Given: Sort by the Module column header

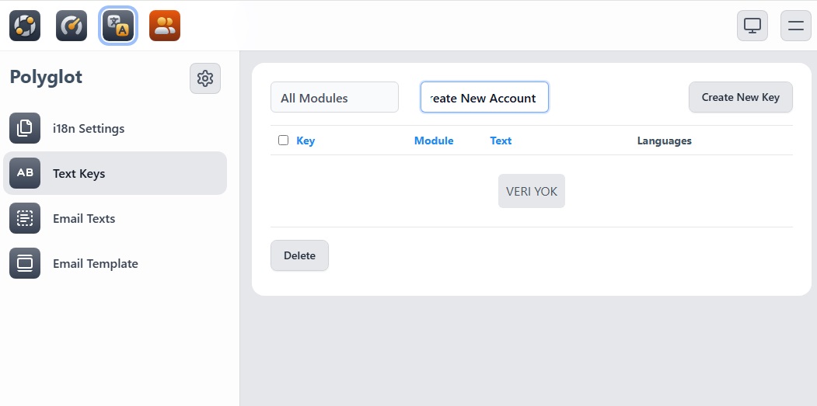Looking at the screenshot, I should click(x=434, y=141).
